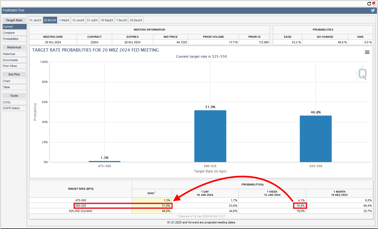
Task: Click Probabilities in the Target Rate section
Action: (x=14, y=39)
